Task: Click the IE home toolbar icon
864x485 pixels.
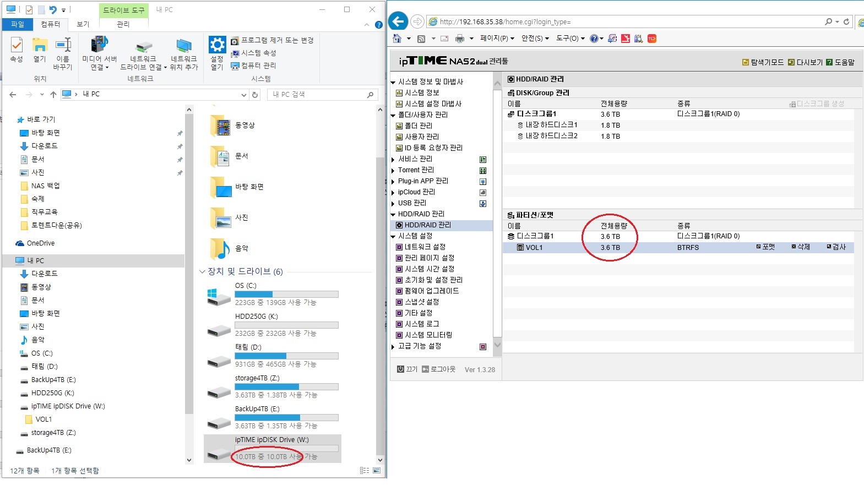Action: pyautogui.click(x=397, y=39)
